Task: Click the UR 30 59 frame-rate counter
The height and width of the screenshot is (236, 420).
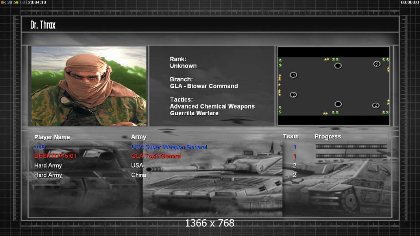Action: click(9, 2)
